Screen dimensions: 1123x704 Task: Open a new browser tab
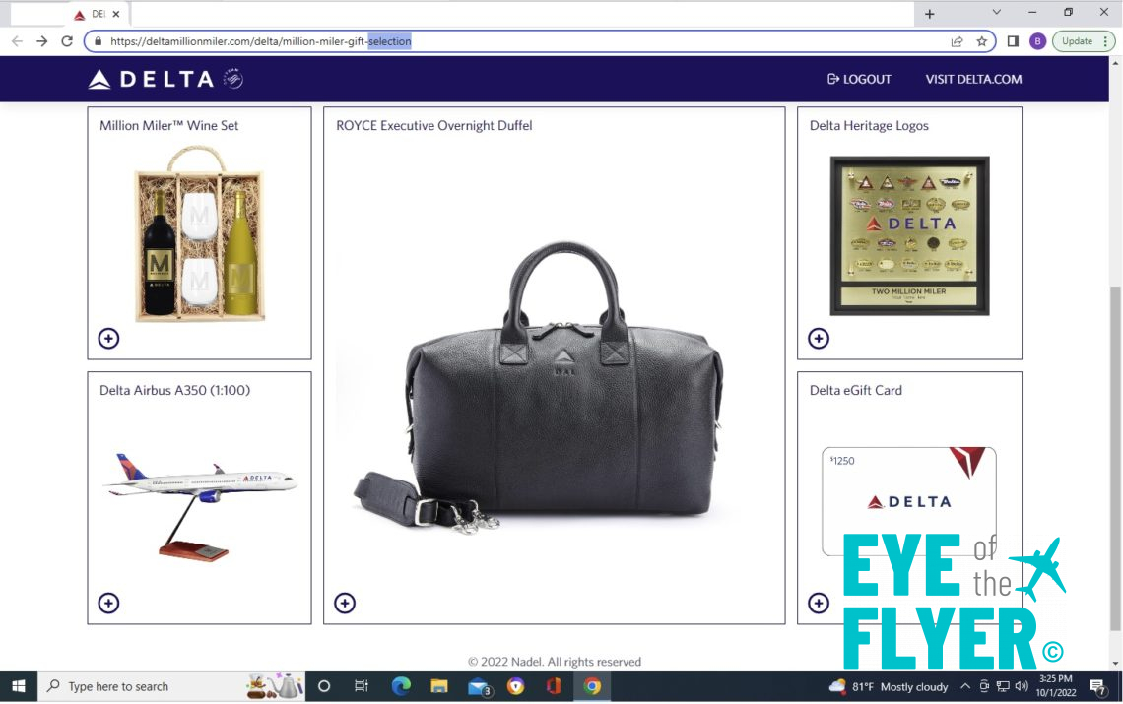(930, 14)
